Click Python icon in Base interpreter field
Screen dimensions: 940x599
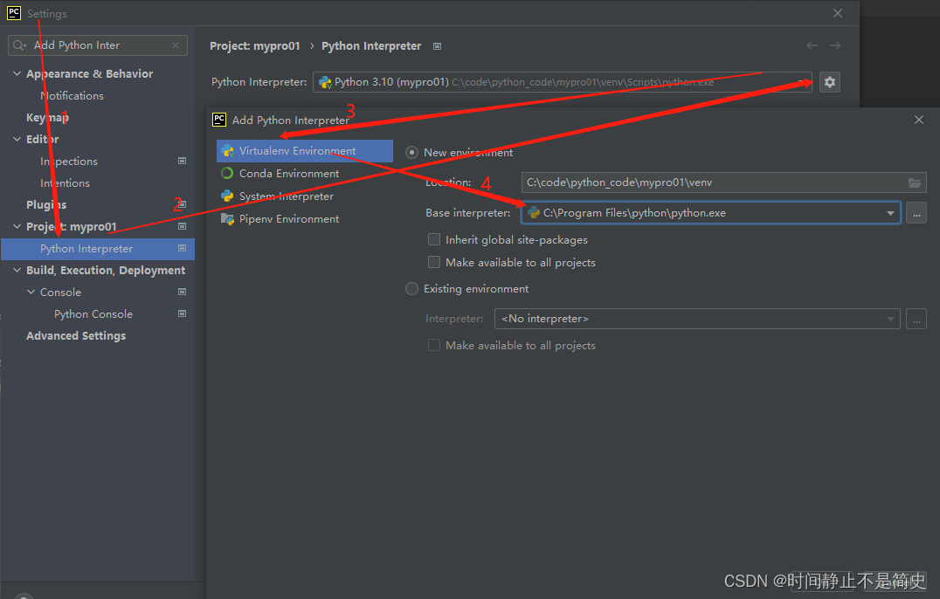534,213
